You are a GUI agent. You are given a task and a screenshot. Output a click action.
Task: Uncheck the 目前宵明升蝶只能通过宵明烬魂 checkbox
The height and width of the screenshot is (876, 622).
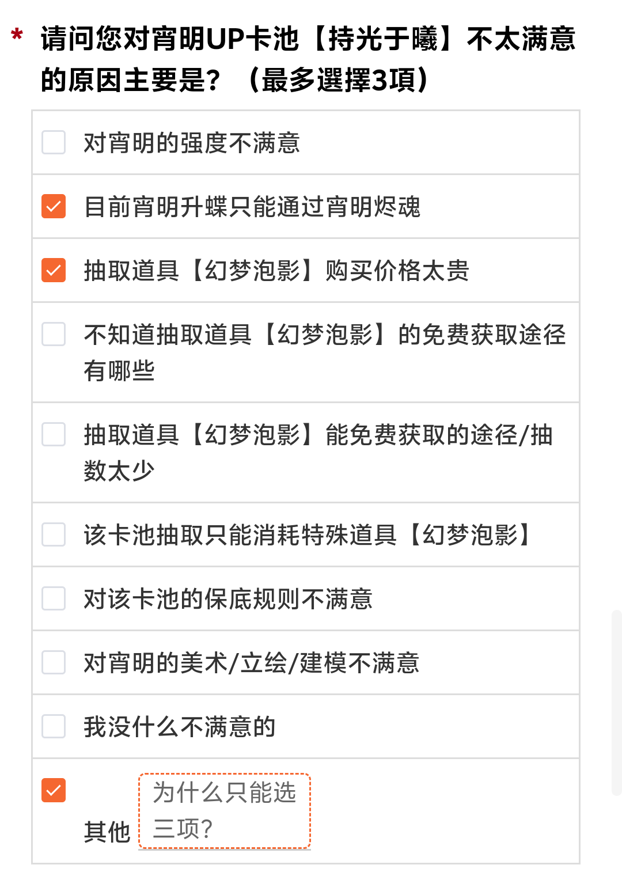[54, 206]
